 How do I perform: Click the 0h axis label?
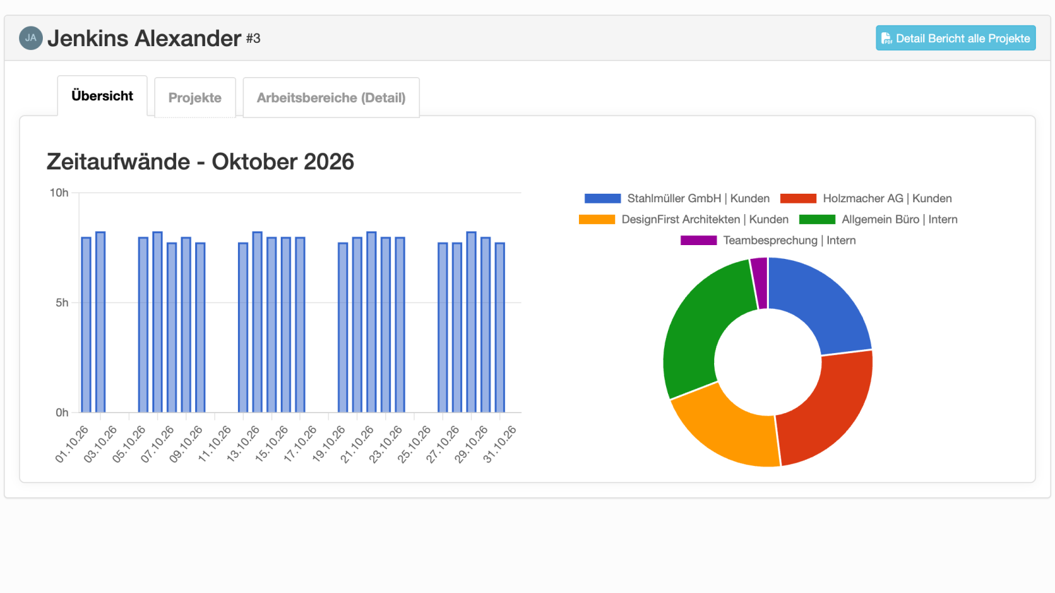coord(62,412)
